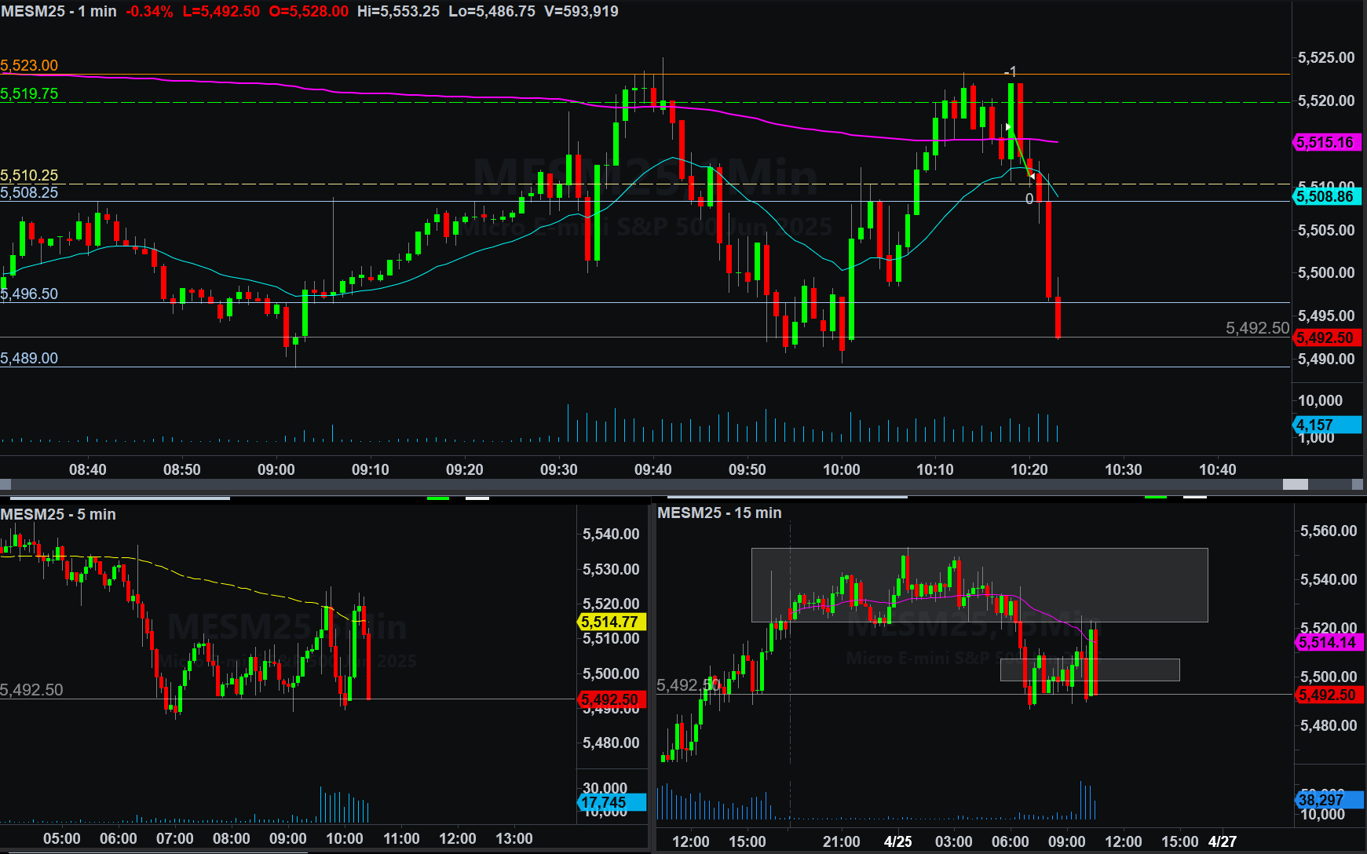Select the orange 5,523.00 price level label
The width and height of the screenshot is (1367, 854).
(x=29, y=65)
